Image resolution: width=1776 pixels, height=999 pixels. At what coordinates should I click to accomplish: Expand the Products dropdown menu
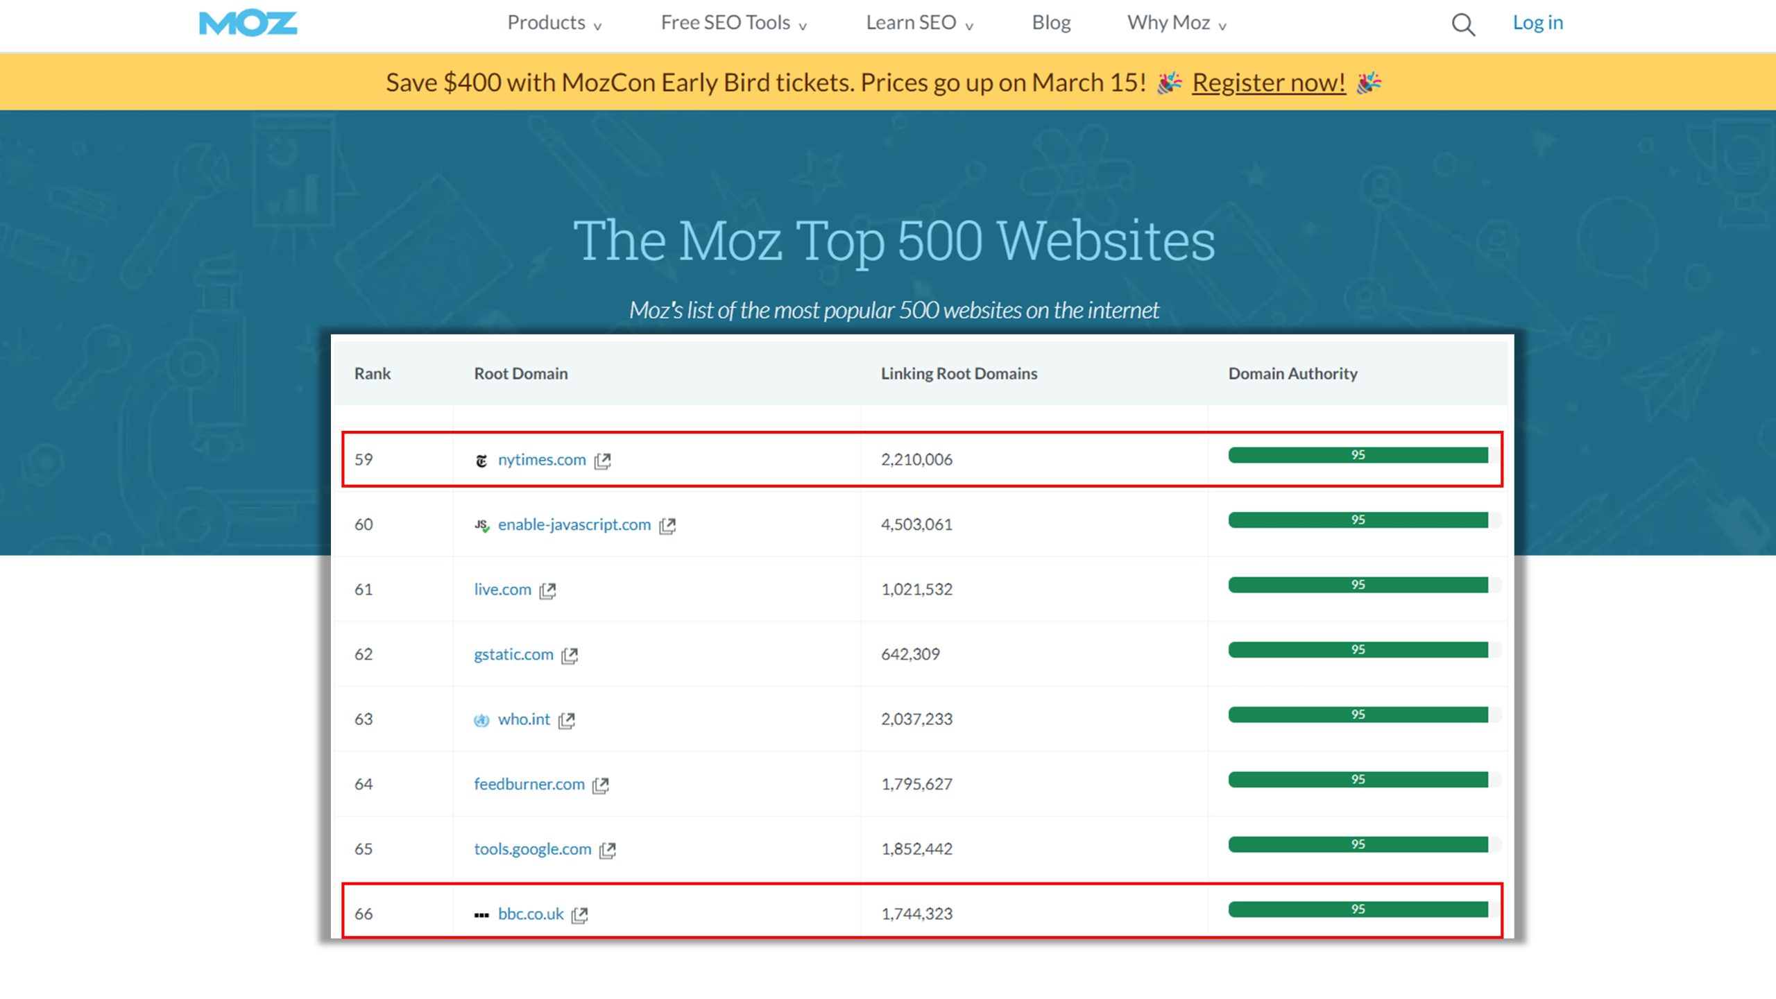coord(554,23)
